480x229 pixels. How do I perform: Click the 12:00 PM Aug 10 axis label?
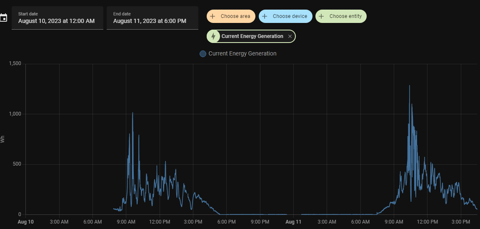tap(160, 221)
